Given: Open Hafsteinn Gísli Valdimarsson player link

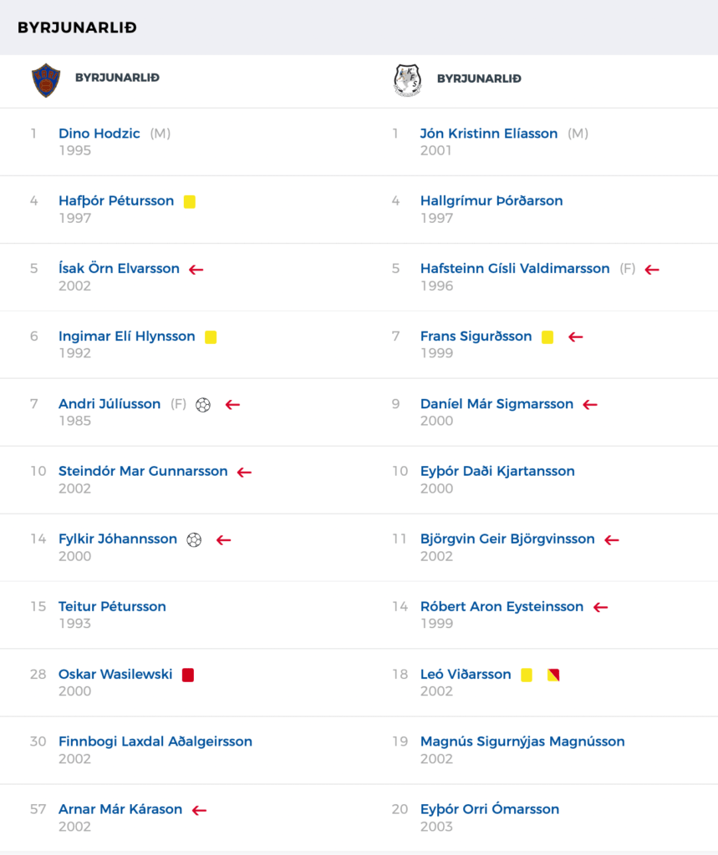Looking at the screenshot, I should pos(515,269).
